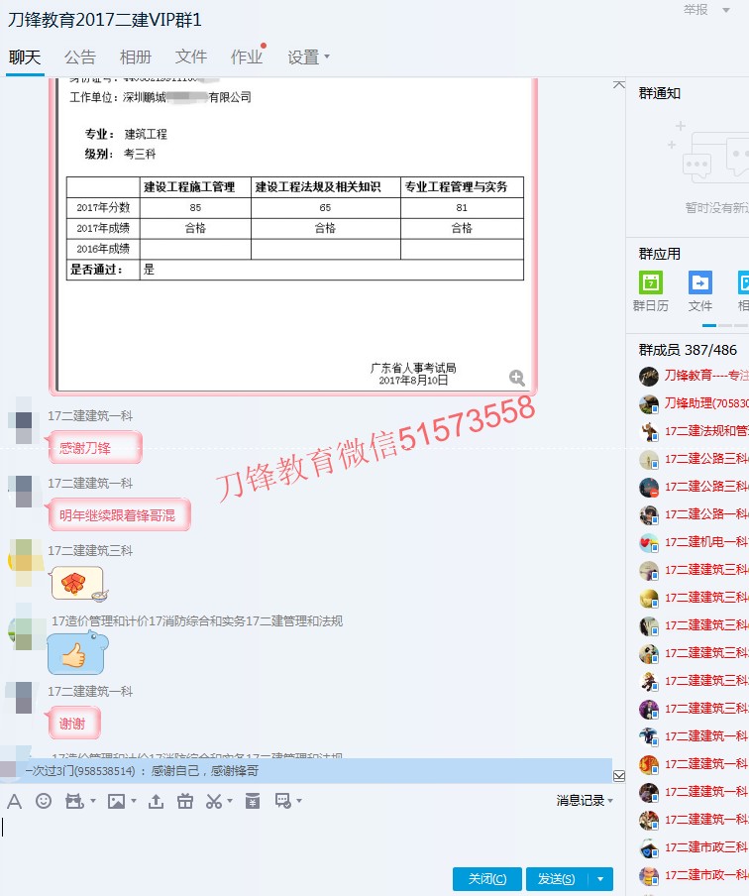Click the scroll-to-top arrow above chat
The width and height of the screenshot is (749, 896).
tap(619, 84)
